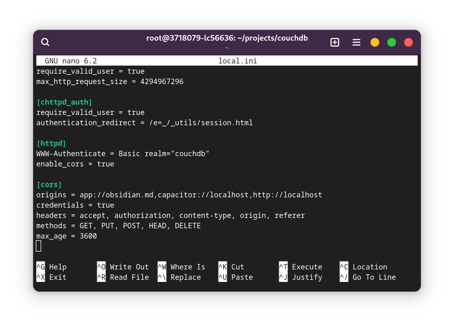Click the ^K Cut shortcut
The height and width of the screenshot is (328, 454).
(x=231, y=267)
